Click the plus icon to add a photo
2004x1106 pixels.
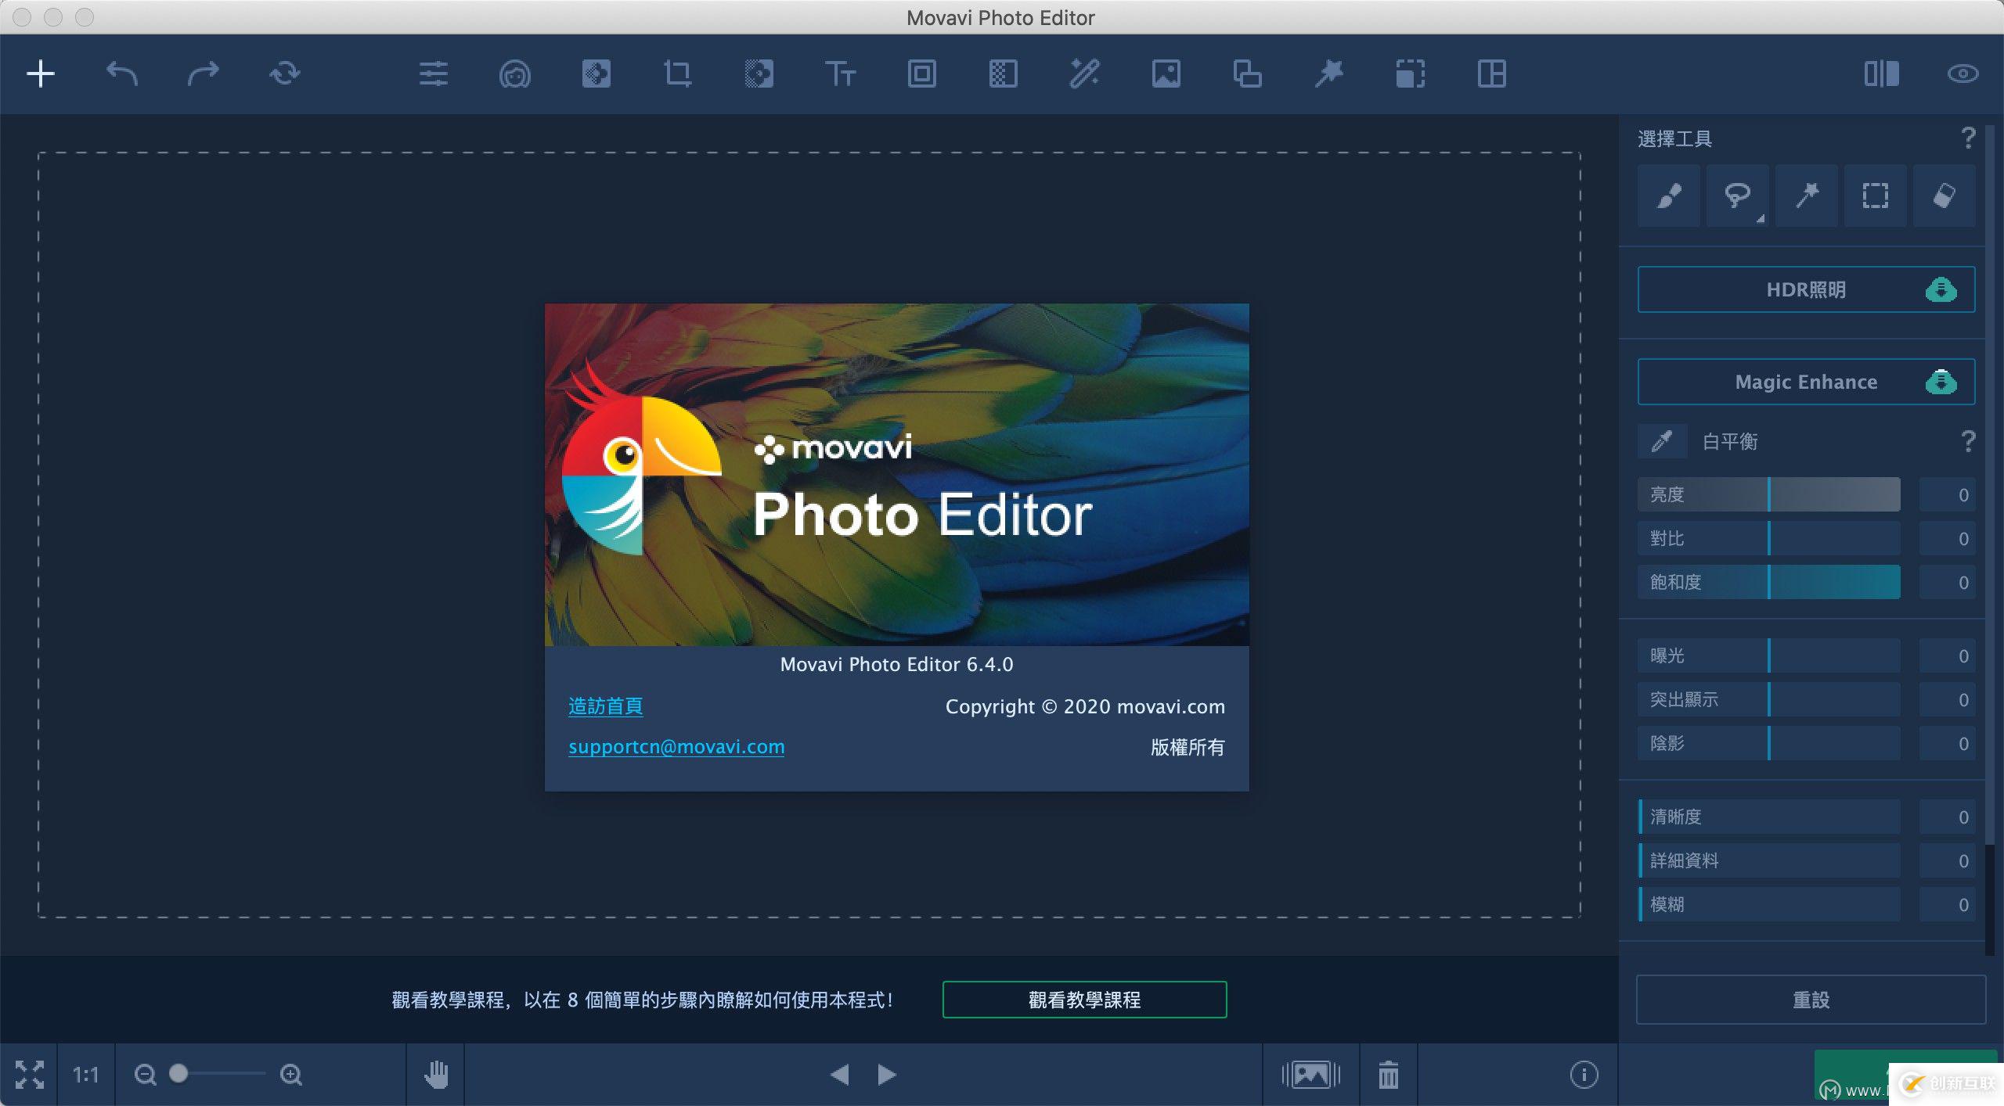point(41,74)
